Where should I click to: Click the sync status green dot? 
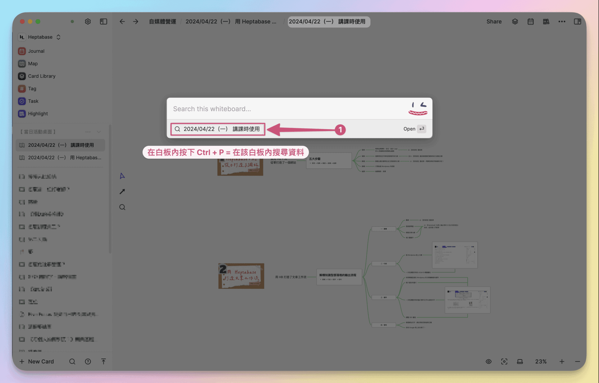coord(72,21)
